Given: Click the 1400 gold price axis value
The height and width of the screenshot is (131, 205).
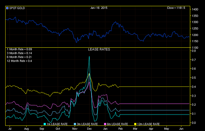Looking at the screenshot, I should click(195, 9).
